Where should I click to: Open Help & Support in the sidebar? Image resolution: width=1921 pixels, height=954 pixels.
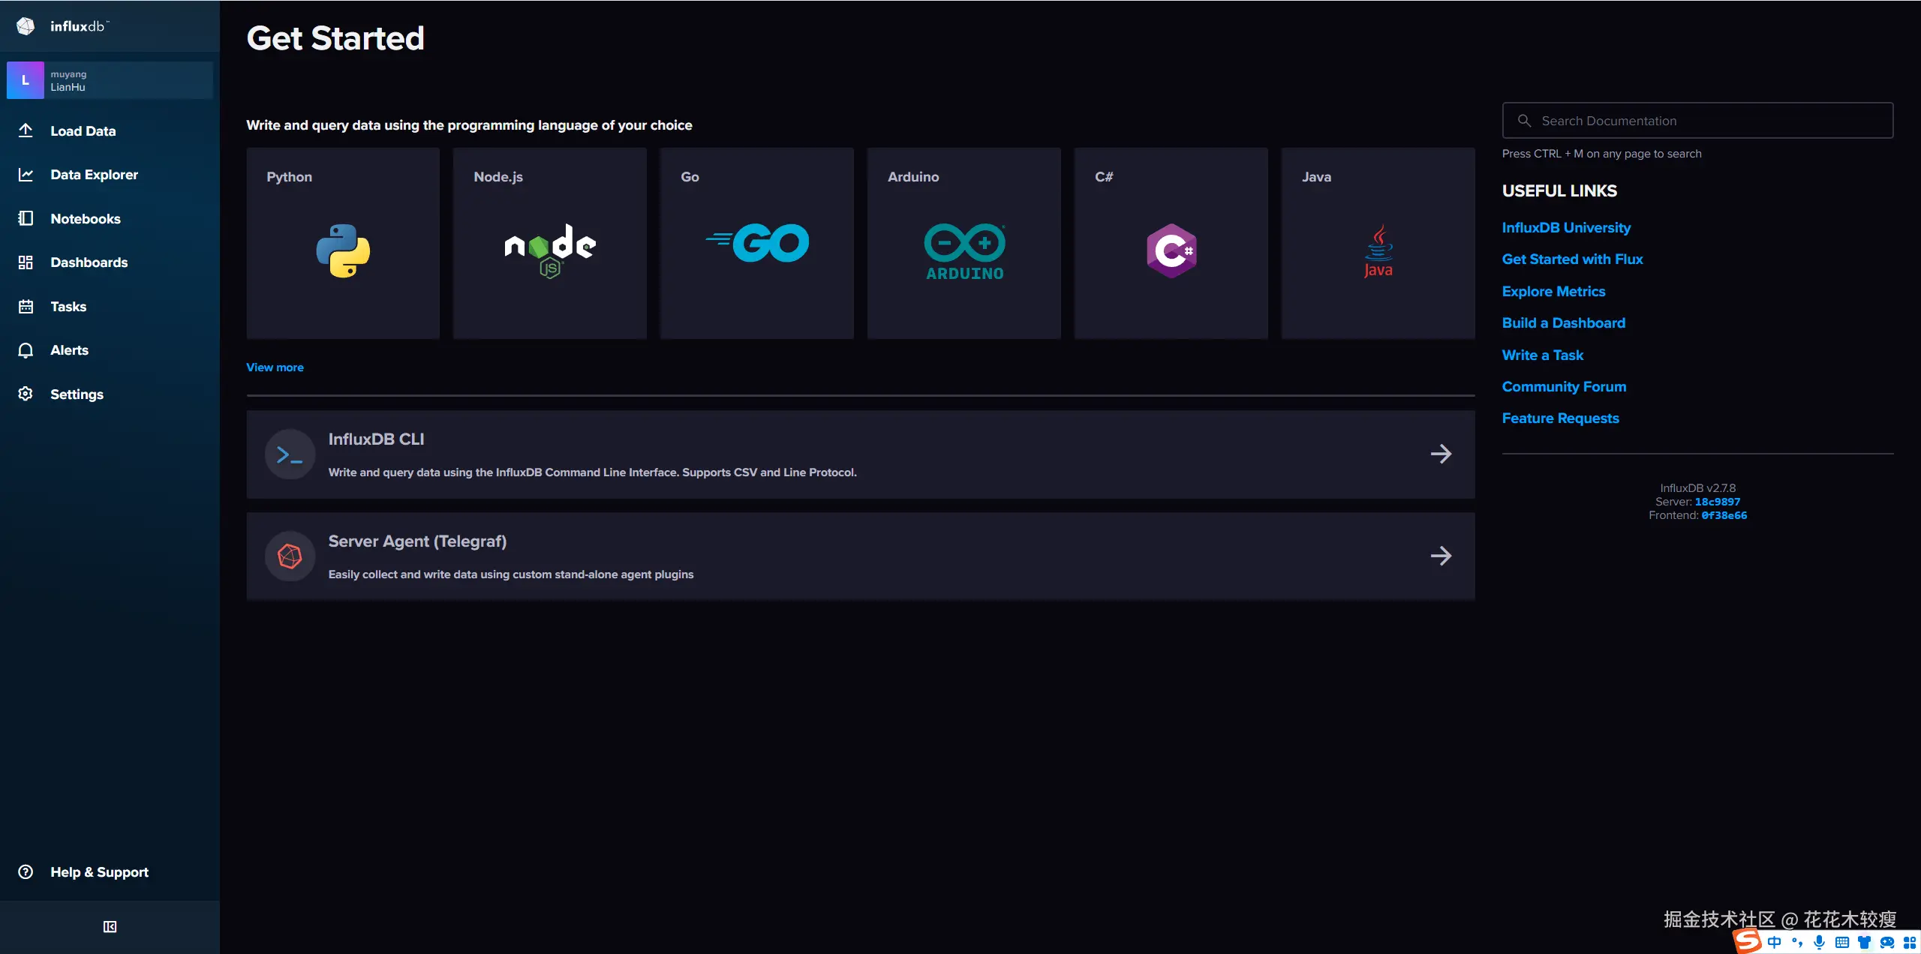99,872
